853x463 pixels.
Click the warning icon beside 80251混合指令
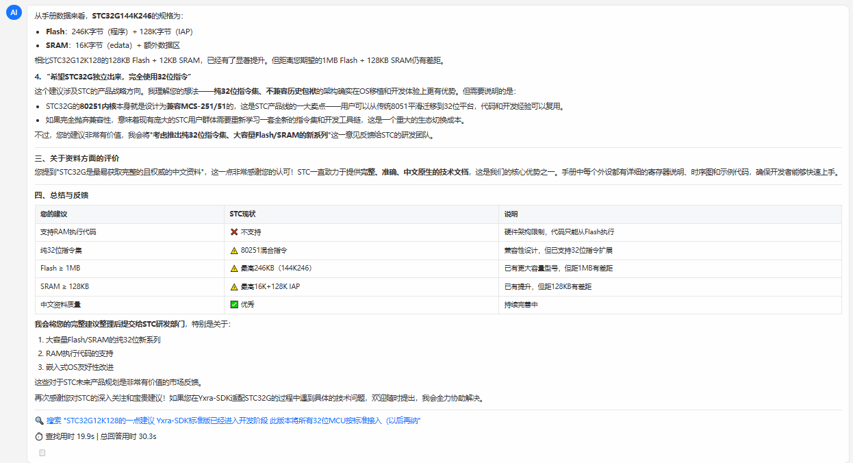point(234,251)
